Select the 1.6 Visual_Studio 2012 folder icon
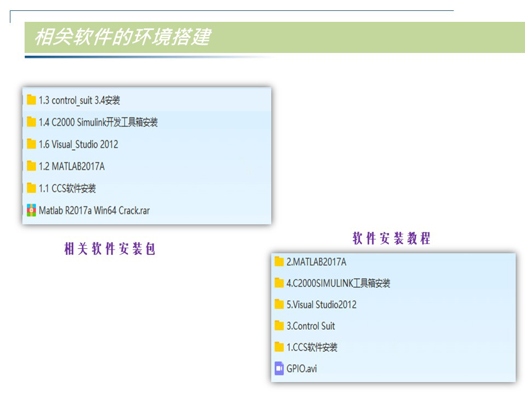 31,144
